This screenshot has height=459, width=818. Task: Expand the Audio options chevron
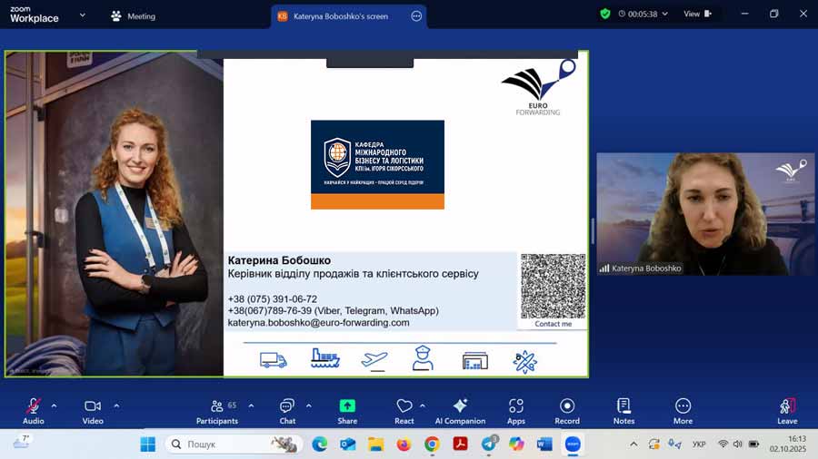(54, 405)
